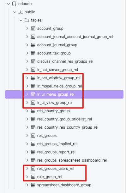This screenshot has height=193, width=132.
Task: Select the res_country_group_pricelist_rel table
Action: [x=64, y=119]
